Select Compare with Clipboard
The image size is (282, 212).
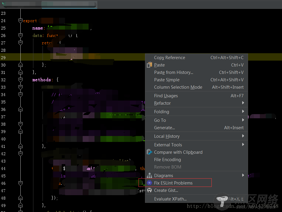coord(196,152)
